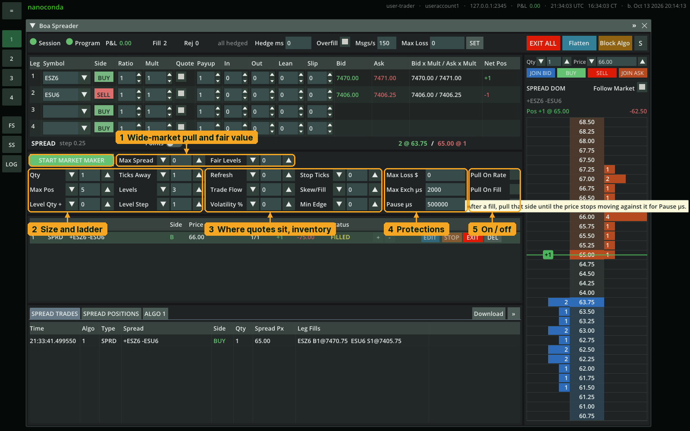This screenshot has width=690, height=431.
Task: Decrease Stop Ticks using the down arrow
Action: (339, 175)
